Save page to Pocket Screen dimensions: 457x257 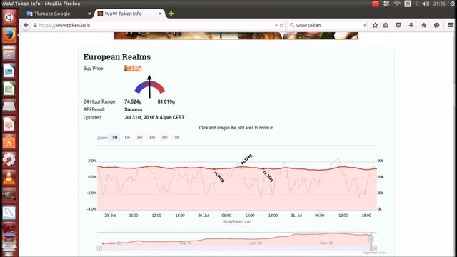(398, 26)
